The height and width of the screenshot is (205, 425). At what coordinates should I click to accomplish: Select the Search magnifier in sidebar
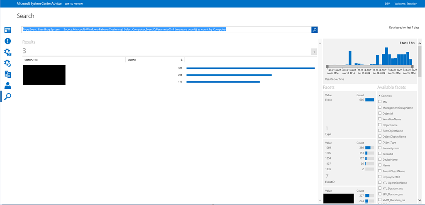click(7, 97)
